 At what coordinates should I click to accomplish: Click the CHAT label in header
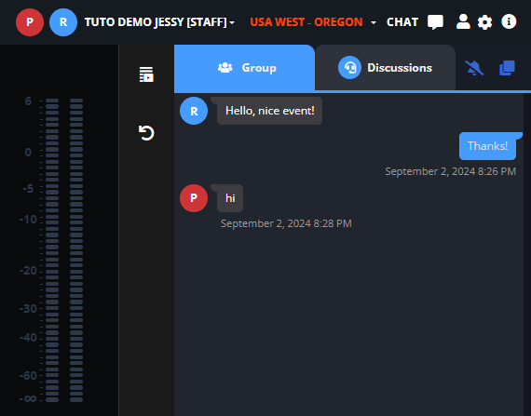point(402,22)
